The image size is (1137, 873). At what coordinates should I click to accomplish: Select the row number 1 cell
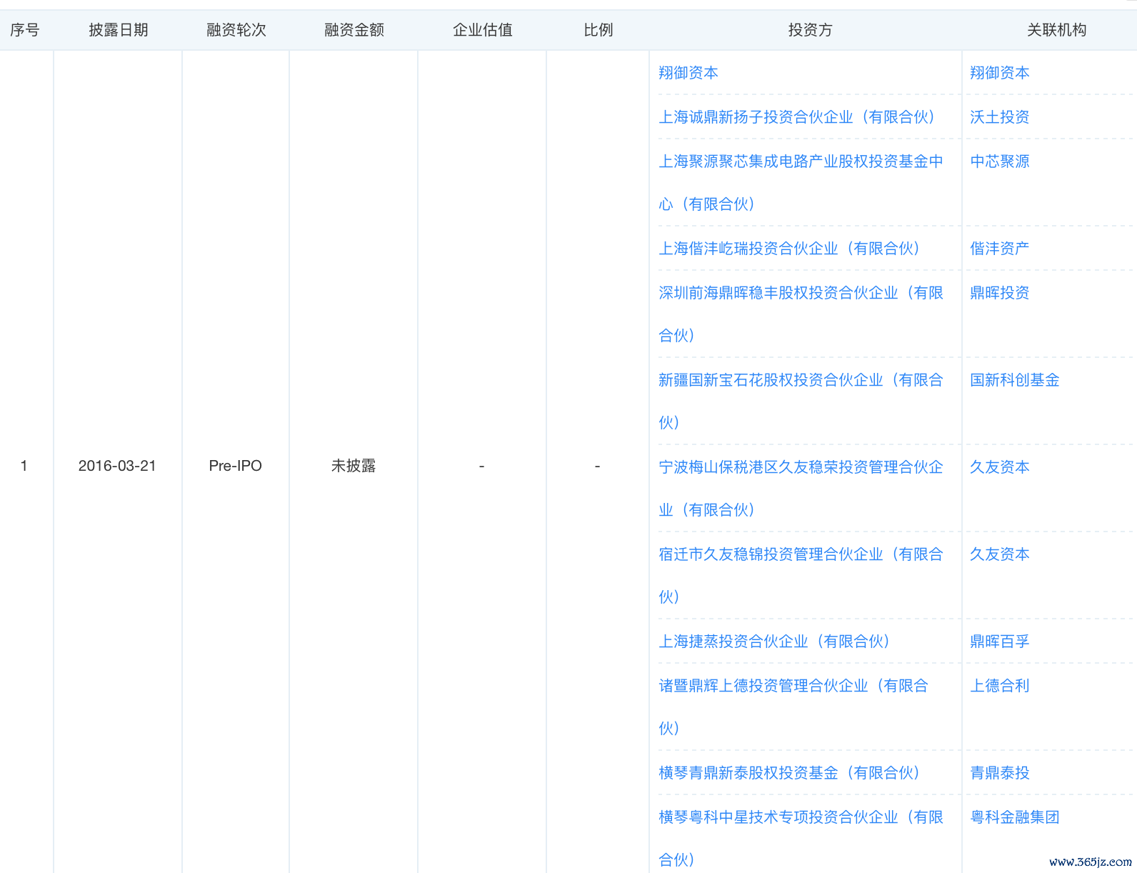24,466
